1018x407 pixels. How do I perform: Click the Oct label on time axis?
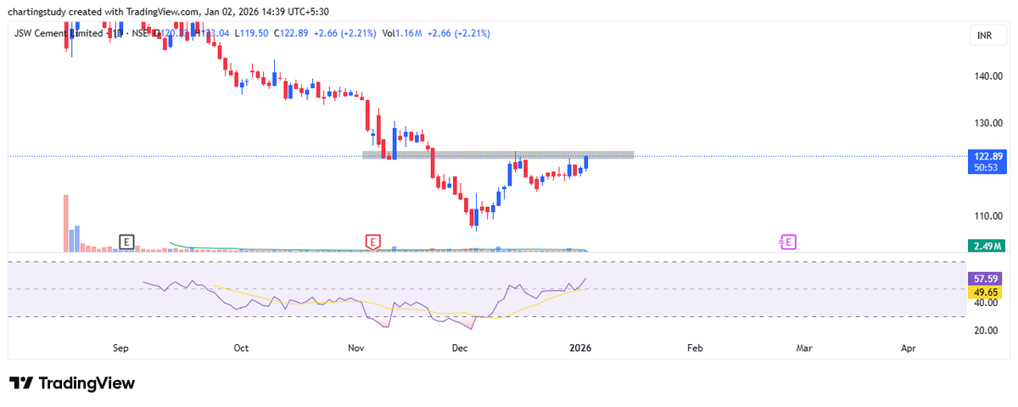point(241,348)
